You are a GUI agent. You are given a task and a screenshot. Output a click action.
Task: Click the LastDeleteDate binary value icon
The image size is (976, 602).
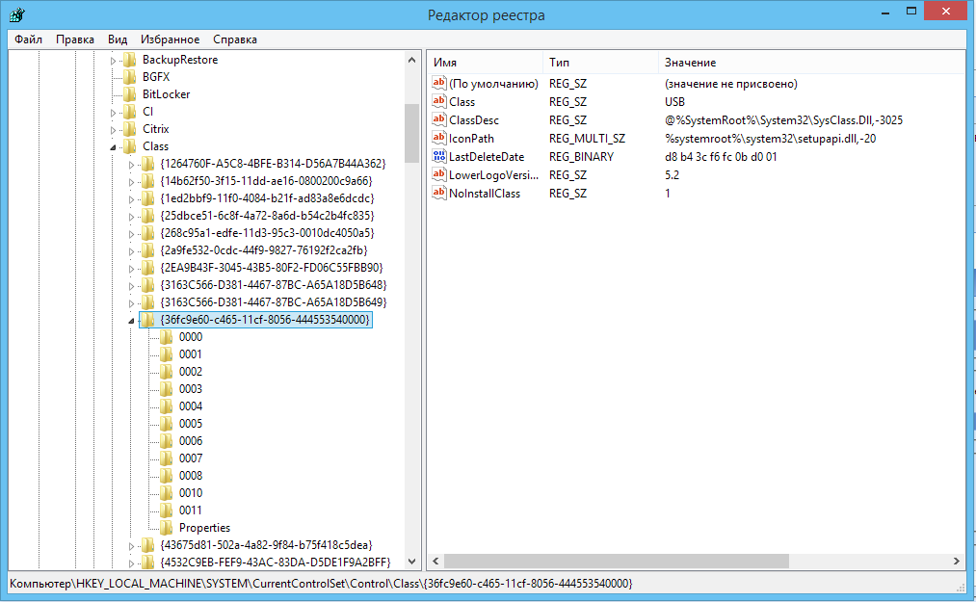(439, 157)
